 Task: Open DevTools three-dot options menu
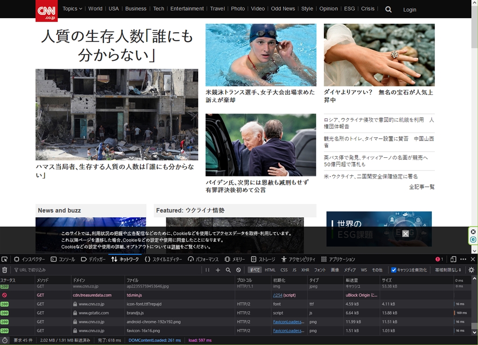[x=463, y=259]
